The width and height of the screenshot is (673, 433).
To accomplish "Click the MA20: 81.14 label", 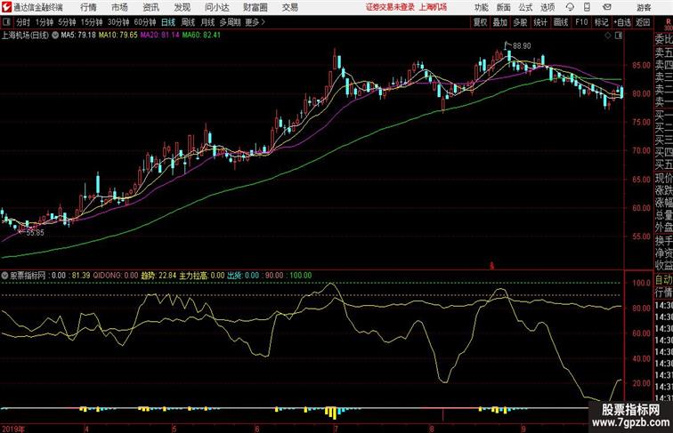I will point(159,36).
